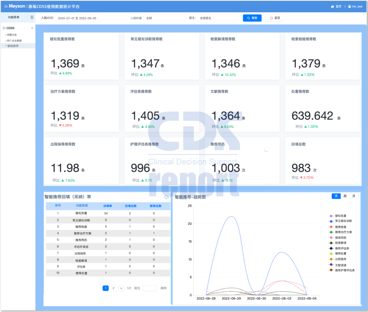Open the 回填总数 983 card
368x312 pixels.
click(x=323, y=161)
